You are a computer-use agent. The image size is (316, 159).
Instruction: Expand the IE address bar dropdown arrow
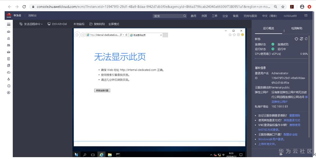124,35
